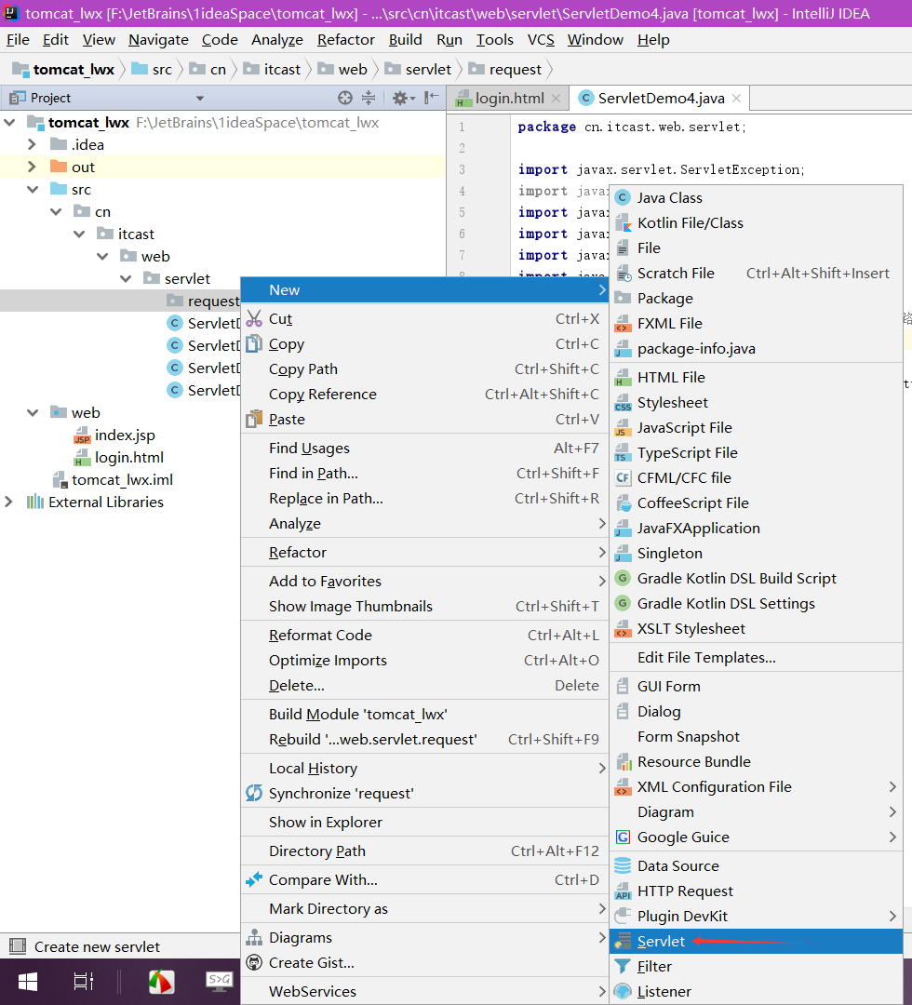
Task: Collapse the cn package node
Action: 56,211
